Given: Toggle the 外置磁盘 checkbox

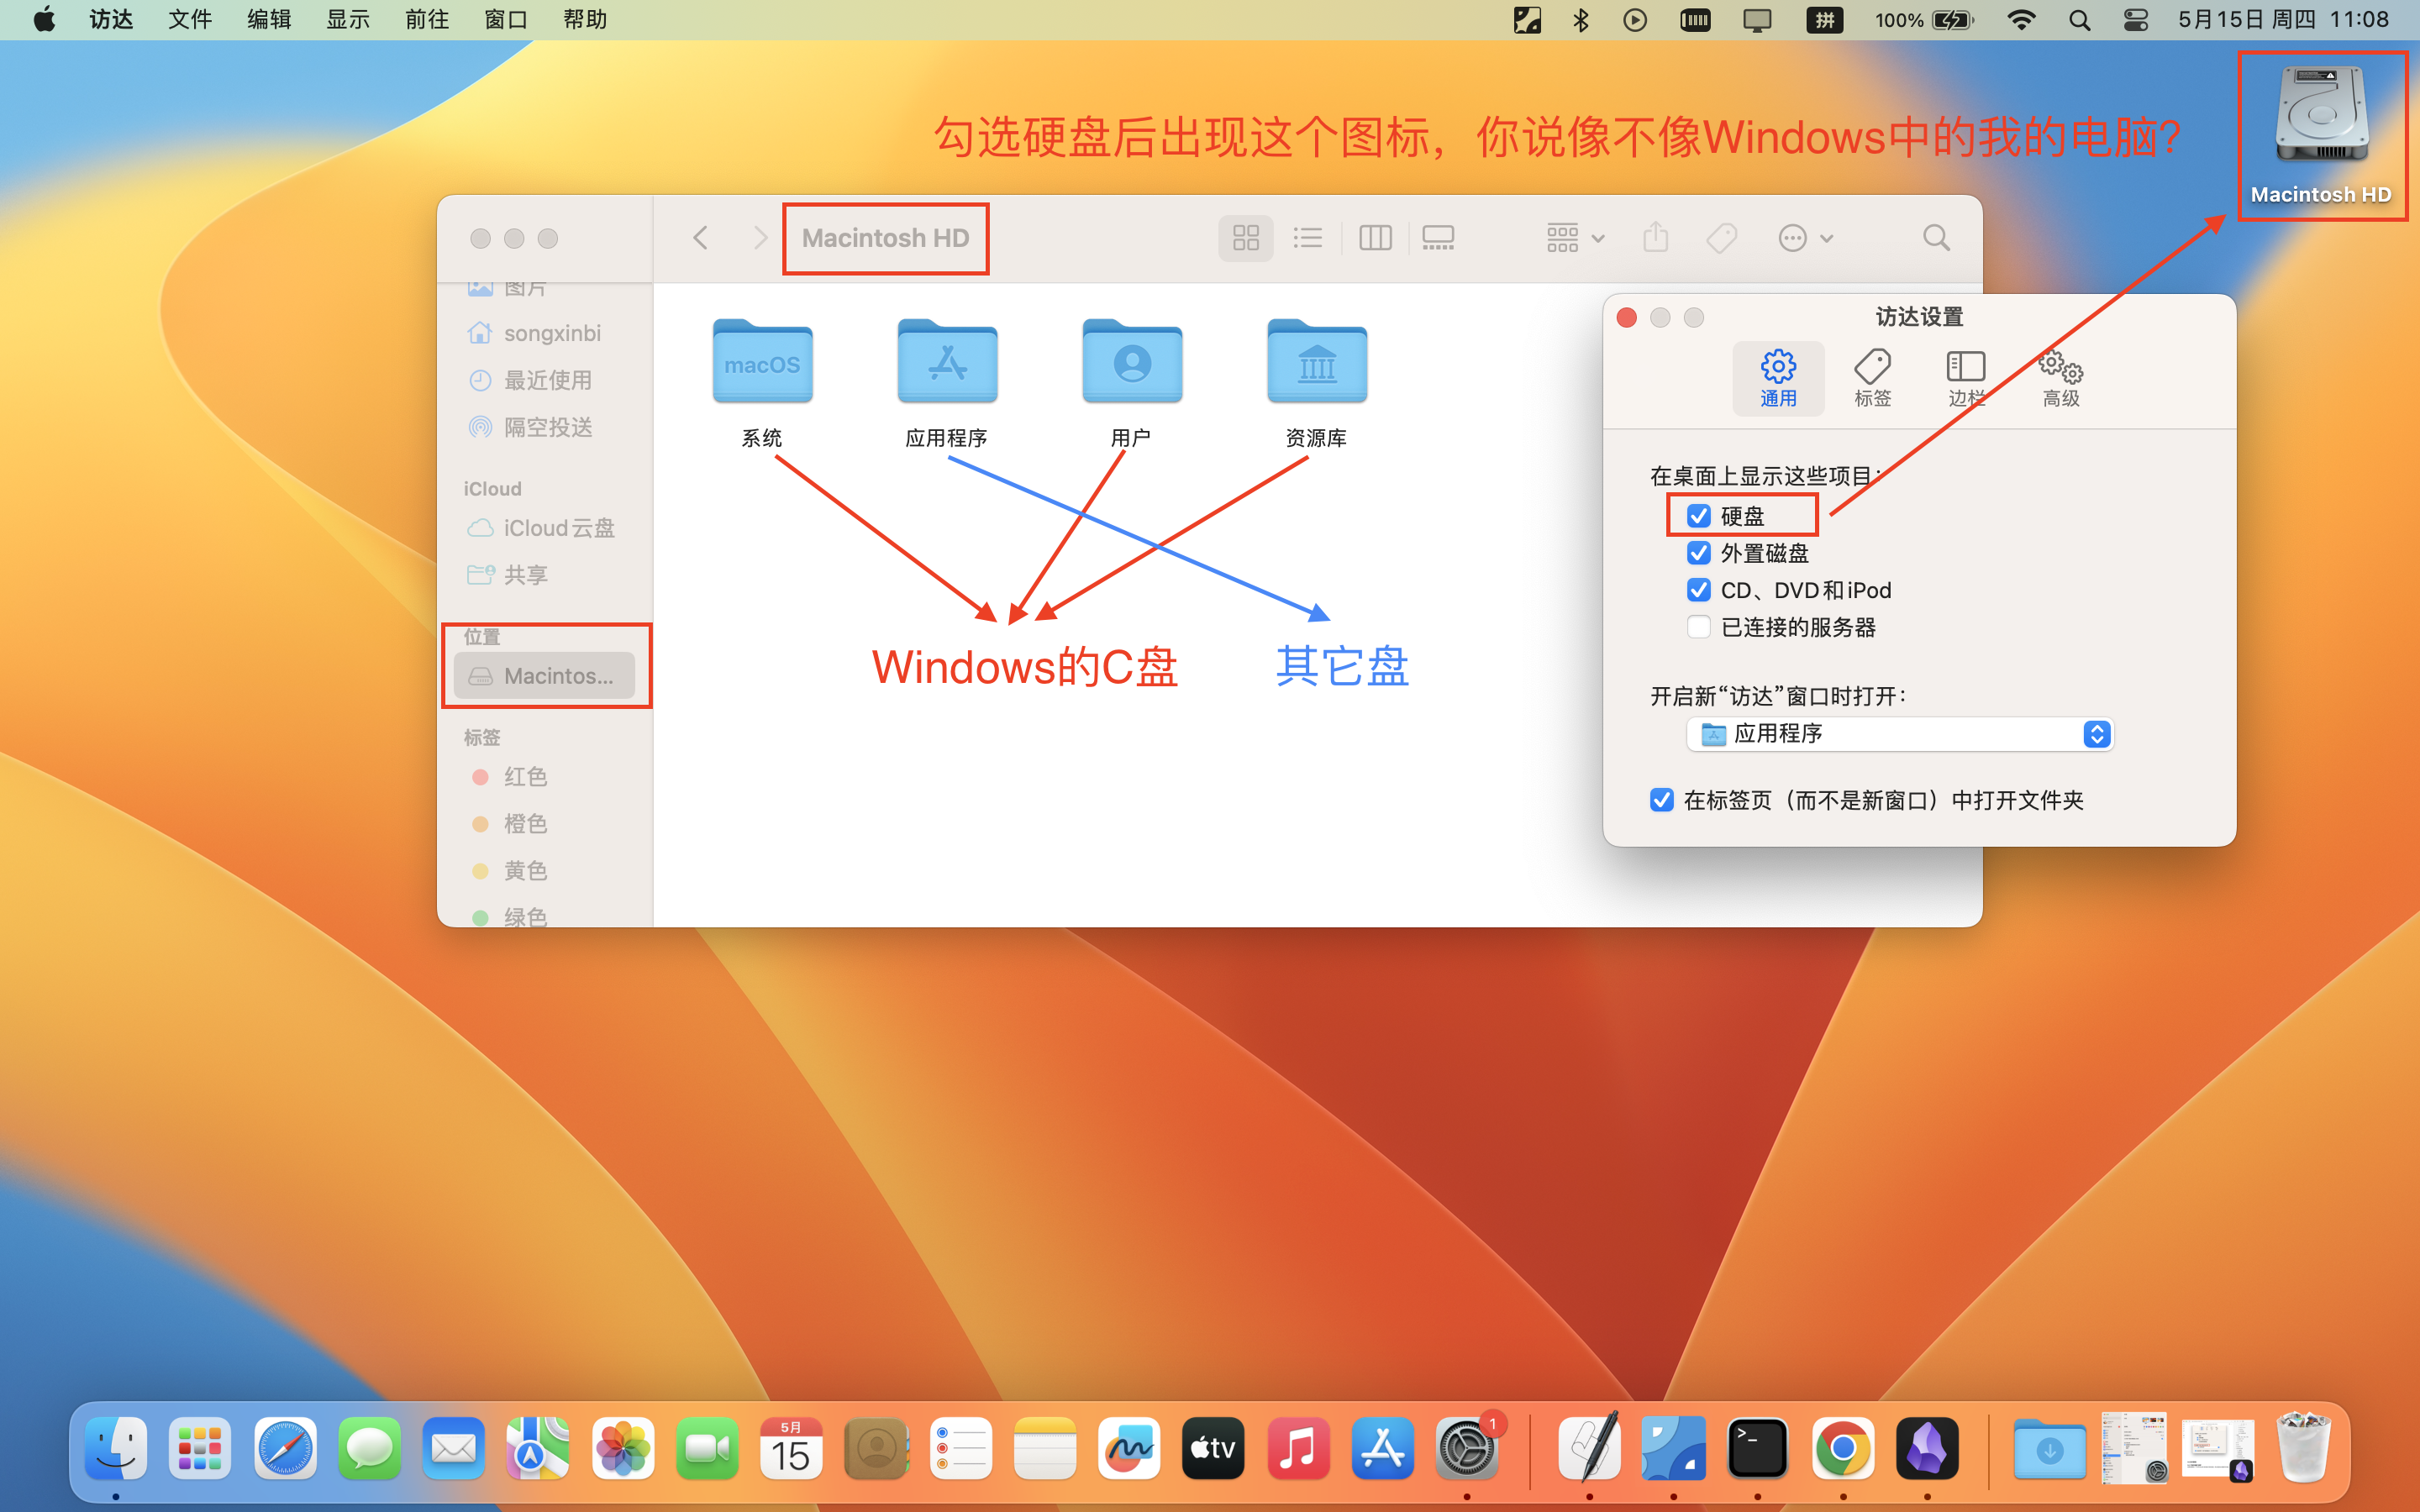Looking at the screenshot, I should pos(1698,553).
